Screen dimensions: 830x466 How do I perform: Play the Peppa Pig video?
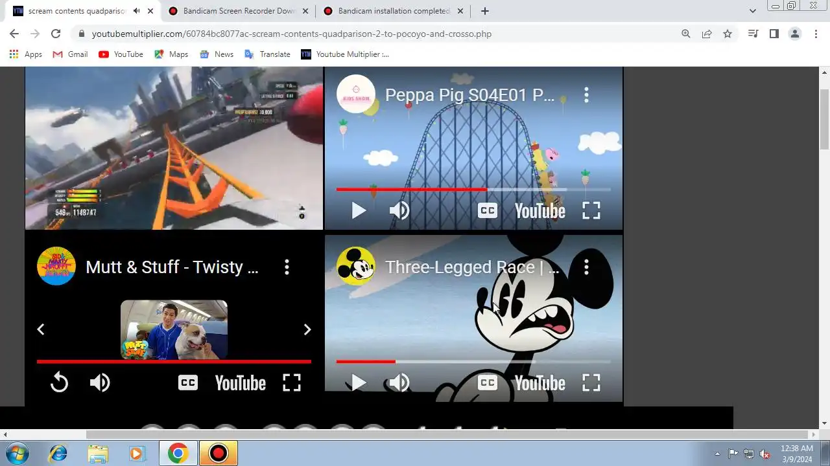click(359, 210)
